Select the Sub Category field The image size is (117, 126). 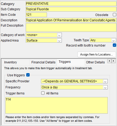click(x=71, y=9)
